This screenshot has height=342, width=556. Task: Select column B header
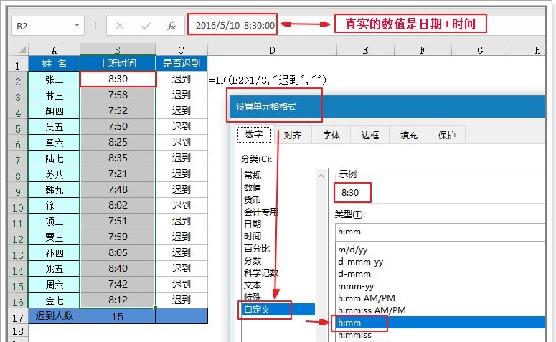point(118,50)
